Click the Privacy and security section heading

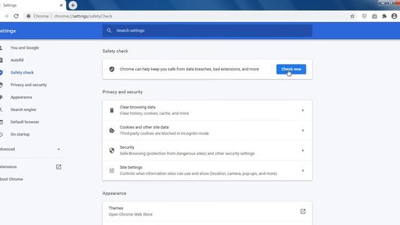[122, 92]
